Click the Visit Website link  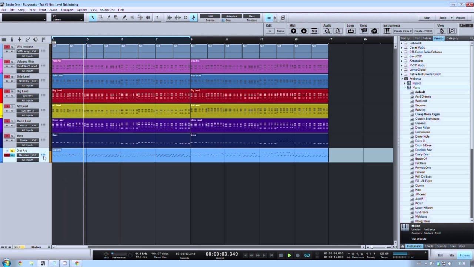(x=419, y=238)
